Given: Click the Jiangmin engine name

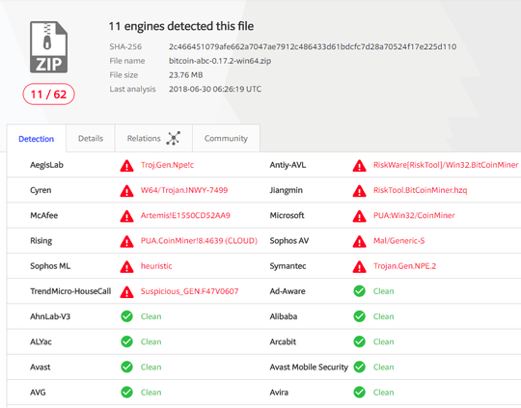Looking at the screenshot, I should pos(287,190).
